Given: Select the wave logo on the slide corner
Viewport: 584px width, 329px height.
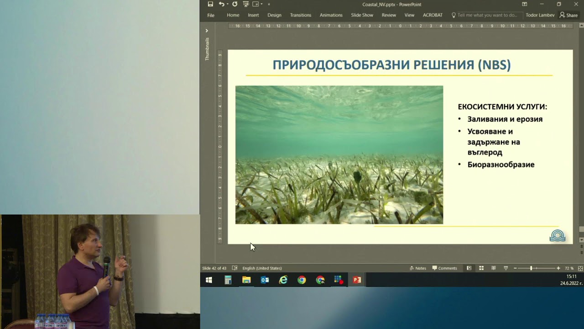Looking at the screenshot, I should (x=558, y=236).
